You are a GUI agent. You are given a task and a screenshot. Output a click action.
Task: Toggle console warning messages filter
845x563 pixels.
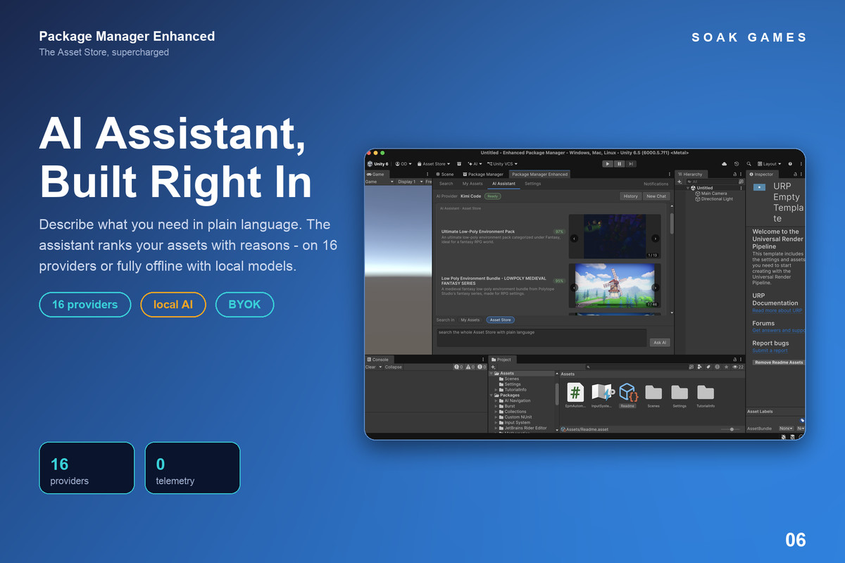[x=470, y=367]
